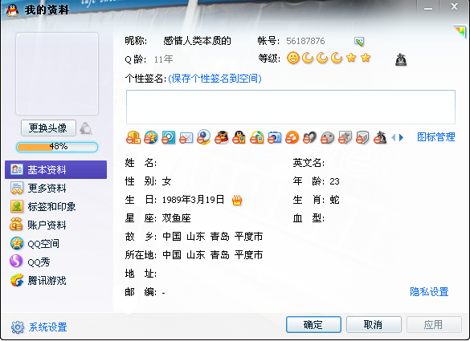
Task: Click the profile completion 48% progress bar
Action: (57, 147)
